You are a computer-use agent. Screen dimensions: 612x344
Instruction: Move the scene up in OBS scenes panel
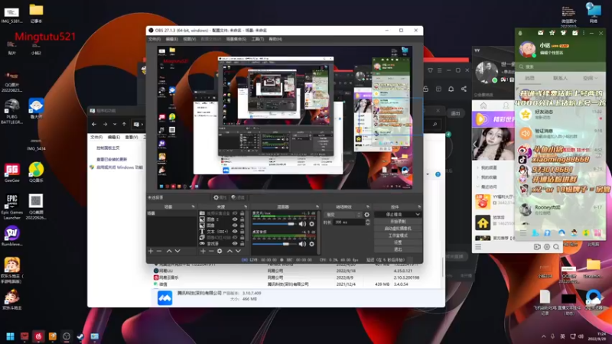169,252
